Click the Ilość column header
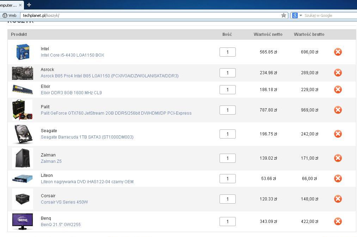The height and width of the screenshot is (237, 357). pyautogui.click(x=227, y=34)
